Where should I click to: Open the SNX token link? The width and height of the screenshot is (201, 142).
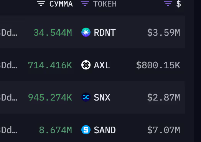102,97
